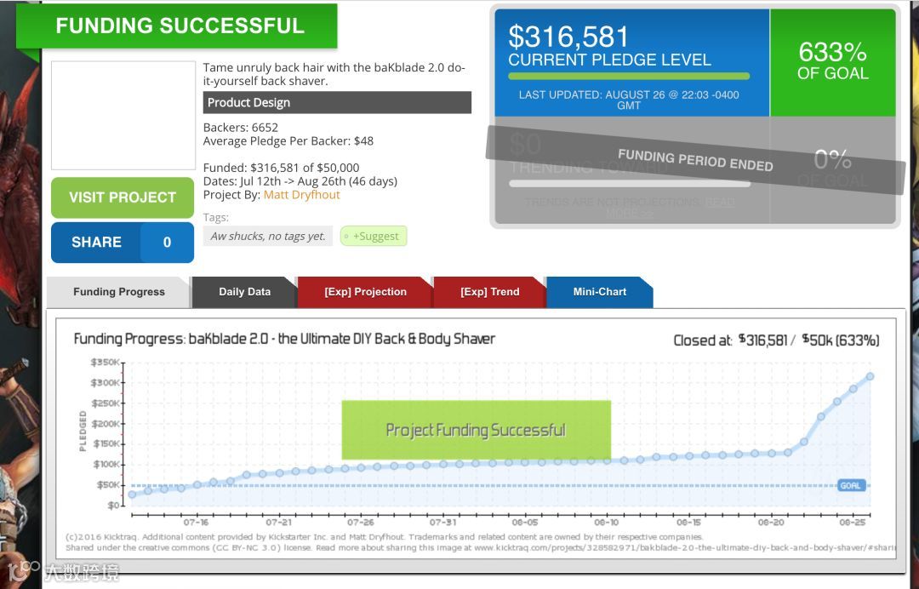The image size is (919, 589).
Task: Open Matt Dryfhout's creator link
Action: [x=301, y=195]
